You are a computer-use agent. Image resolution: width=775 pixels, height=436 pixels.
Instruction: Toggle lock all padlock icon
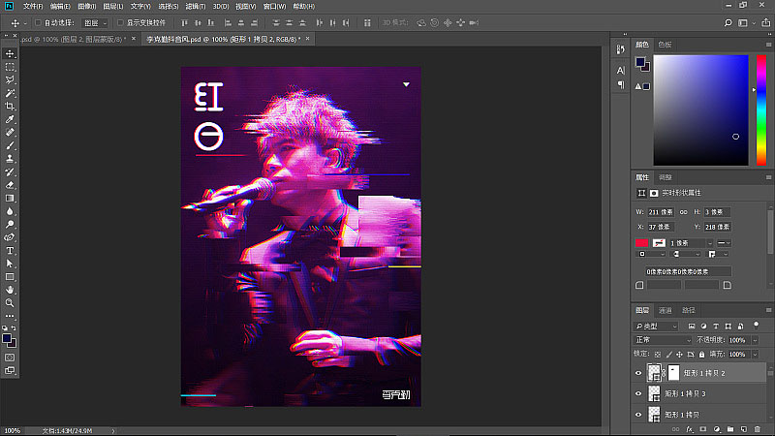coord(701,355)
